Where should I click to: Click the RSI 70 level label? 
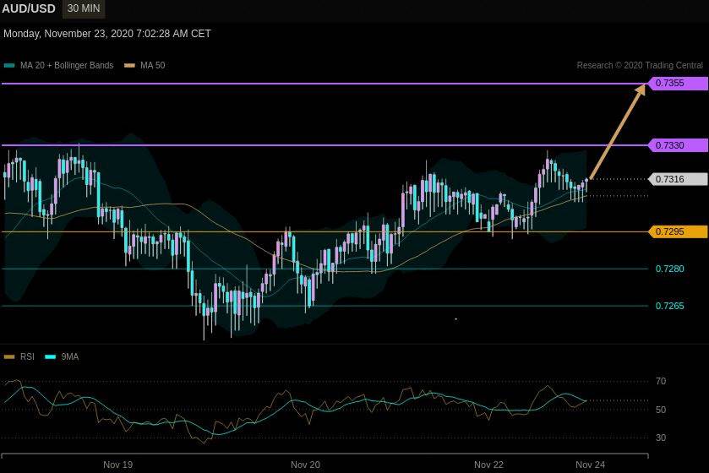(x=661, y=381)
